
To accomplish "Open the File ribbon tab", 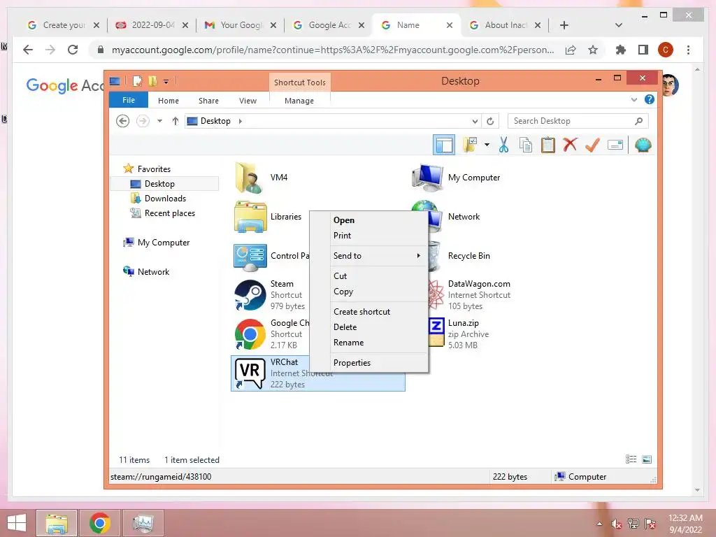I will tap(129, 100).
